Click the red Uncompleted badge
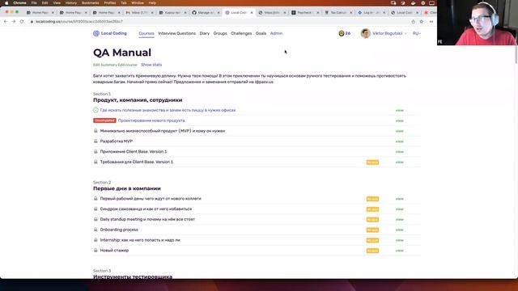The height and width of the screenshot is (291, 518). pos(104,120)
